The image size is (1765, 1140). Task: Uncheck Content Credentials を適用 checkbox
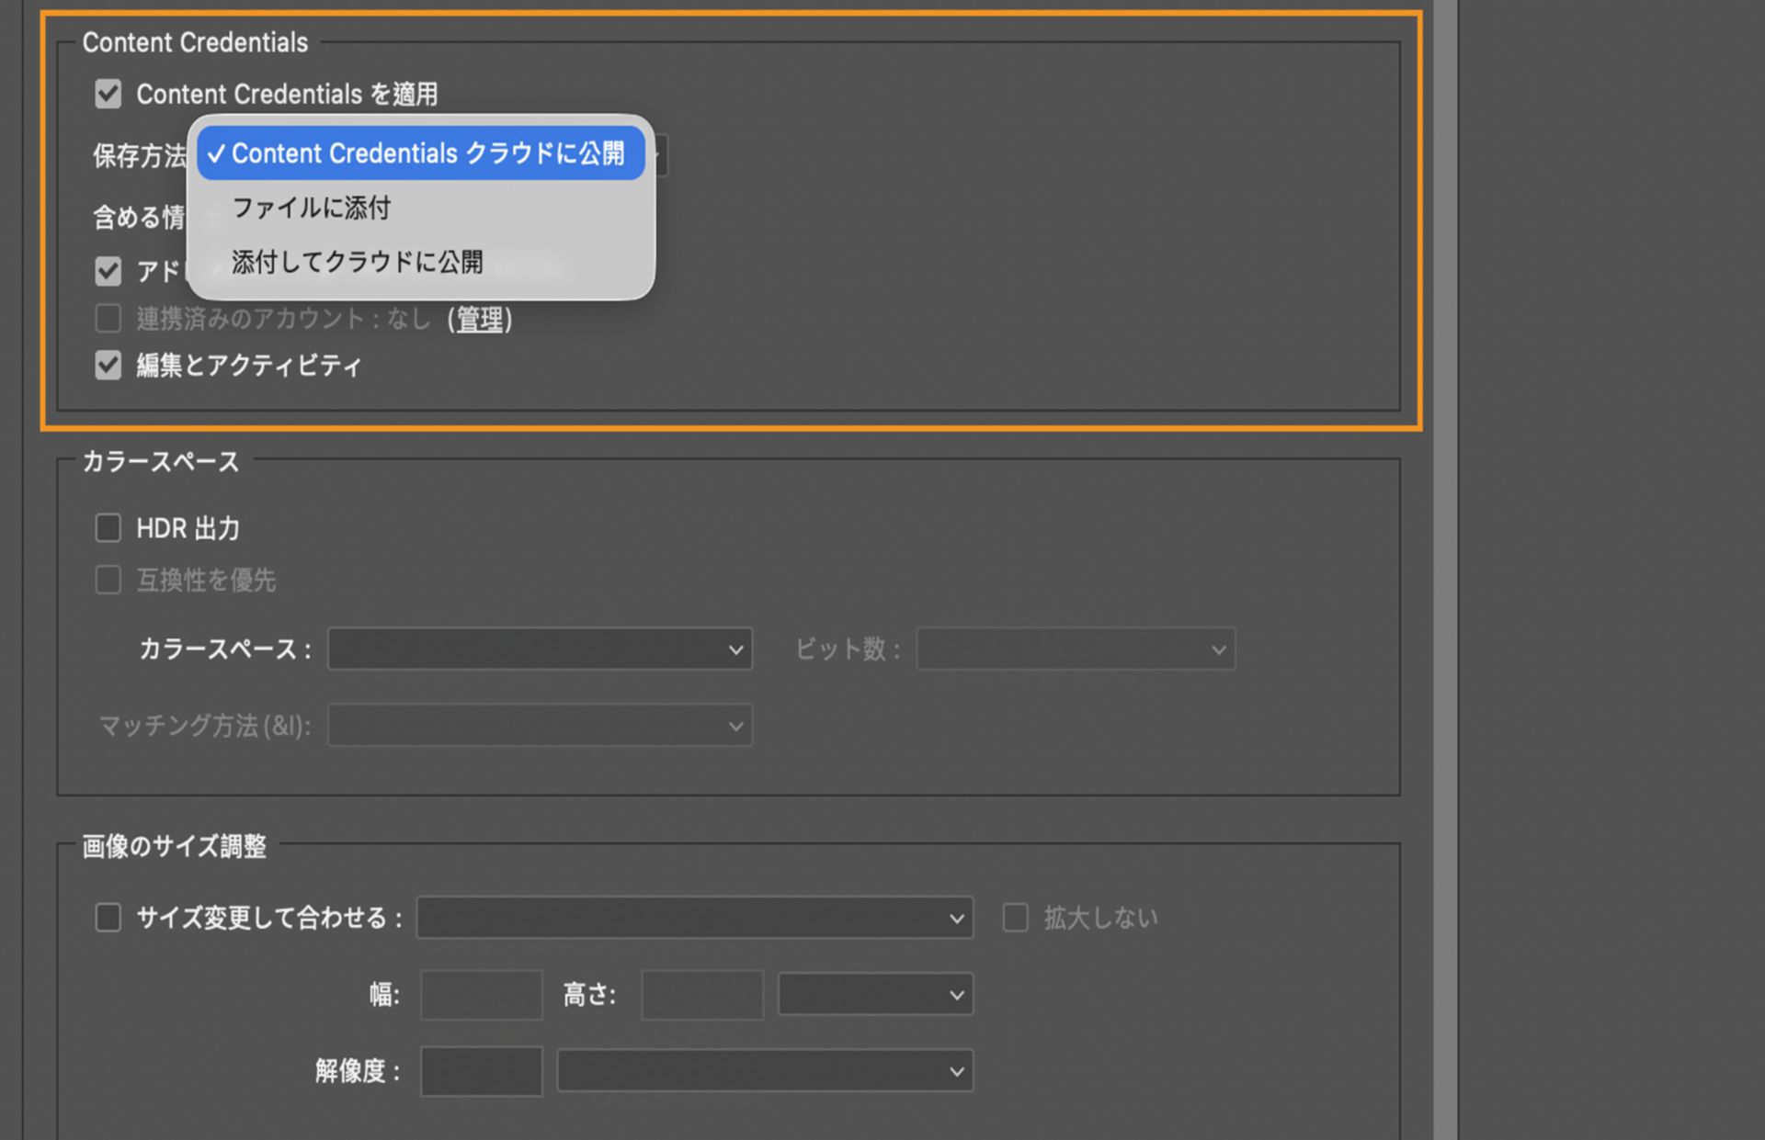[x=108, y=94]
